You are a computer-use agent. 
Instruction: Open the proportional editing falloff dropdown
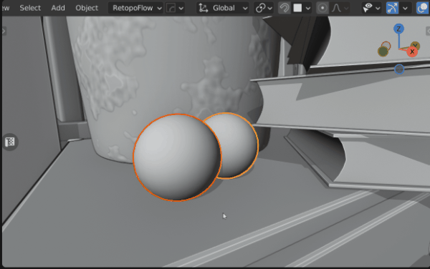[340, 8]
